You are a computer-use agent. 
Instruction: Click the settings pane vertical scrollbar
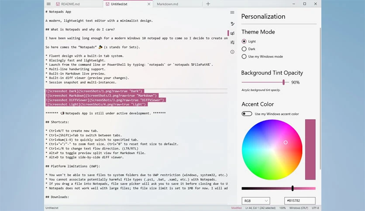320,99
